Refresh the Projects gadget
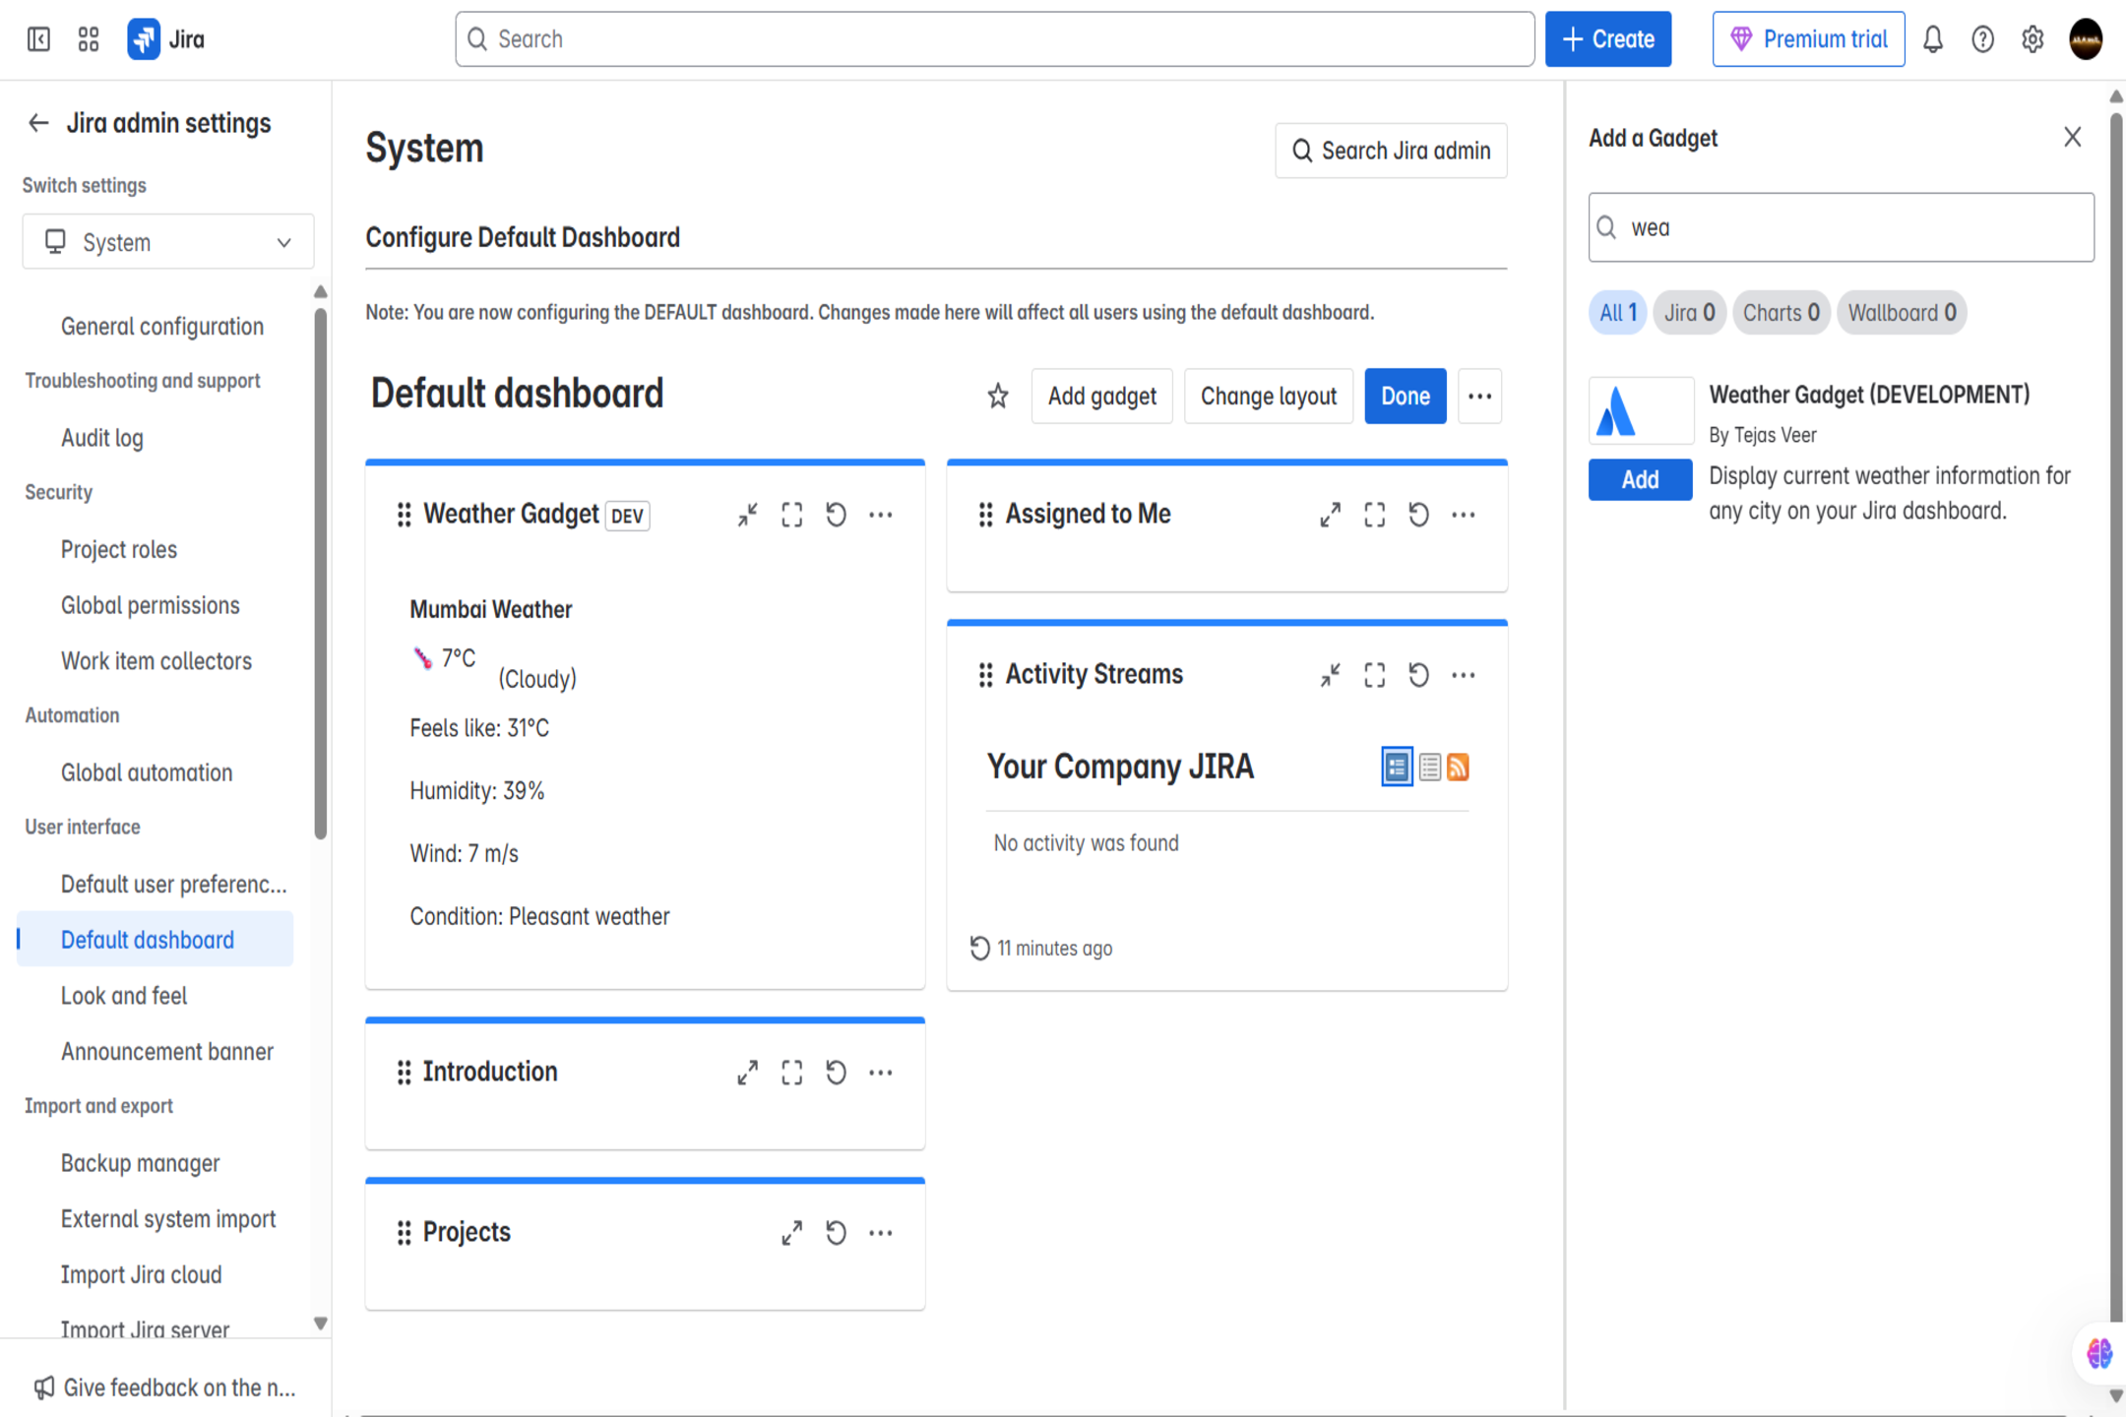Image resolution: width=2126 pixels, height=1417 pixels. [x=836, y=1233]
